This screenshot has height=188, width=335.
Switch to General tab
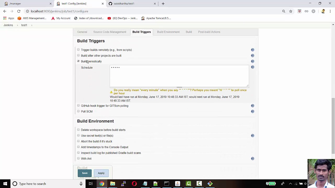82,32
